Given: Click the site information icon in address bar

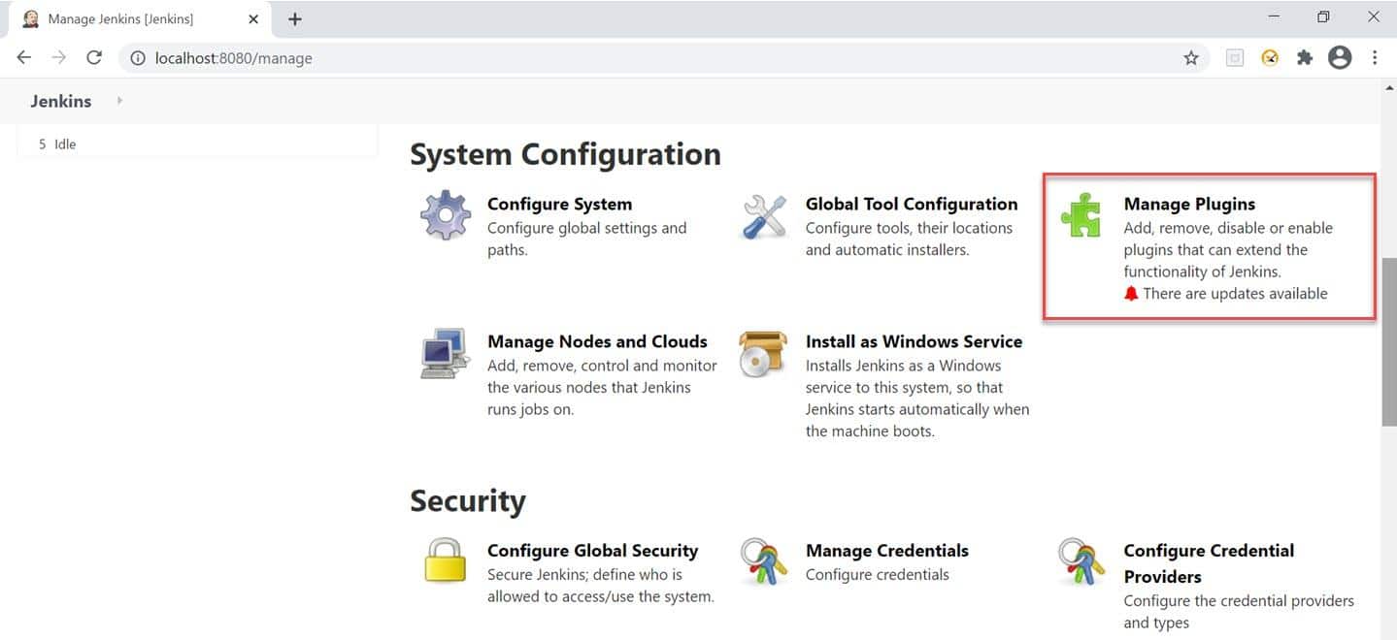Looking at the screenshot, I should (x=139, y=58).
